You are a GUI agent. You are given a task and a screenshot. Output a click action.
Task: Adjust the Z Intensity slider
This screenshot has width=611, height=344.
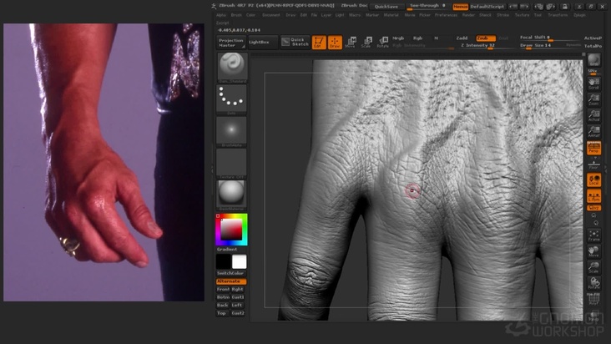click(487, 46)
